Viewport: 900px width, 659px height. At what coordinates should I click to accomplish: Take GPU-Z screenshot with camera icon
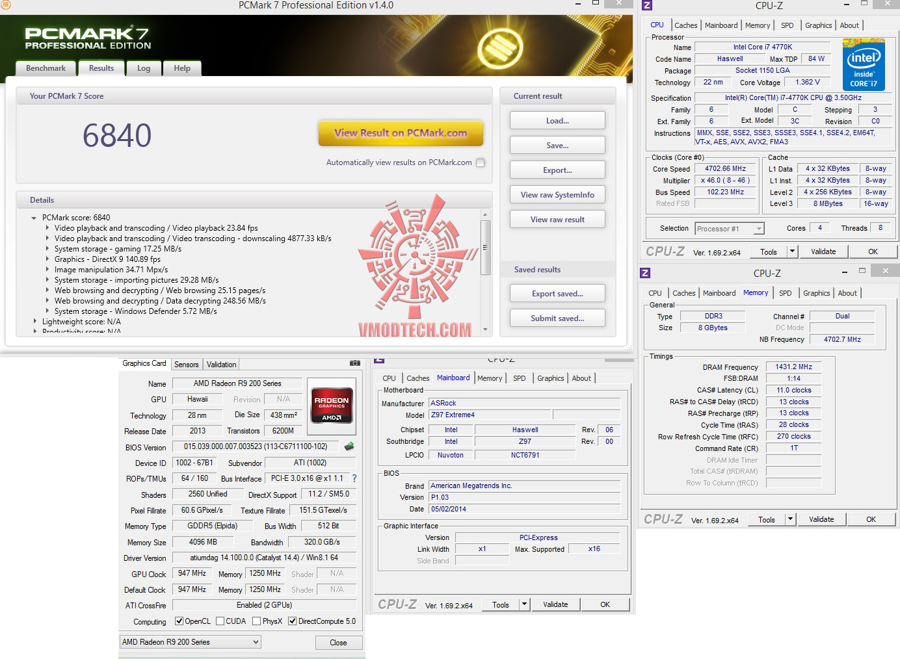point(354,363)
